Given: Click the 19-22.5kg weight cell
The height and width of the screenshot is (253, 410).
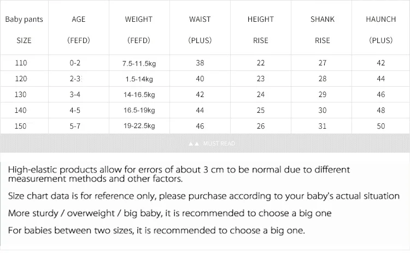Looking at the screenshot, I should click(x=139, y=126).
